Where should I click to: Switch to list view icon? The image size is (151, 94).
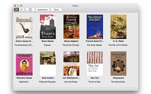point(22,10)
